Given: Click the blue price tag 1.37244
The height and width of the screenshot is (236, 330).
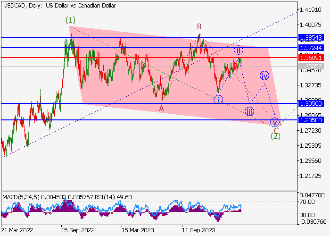Looking at the screenshot, I should coord(311,48).
